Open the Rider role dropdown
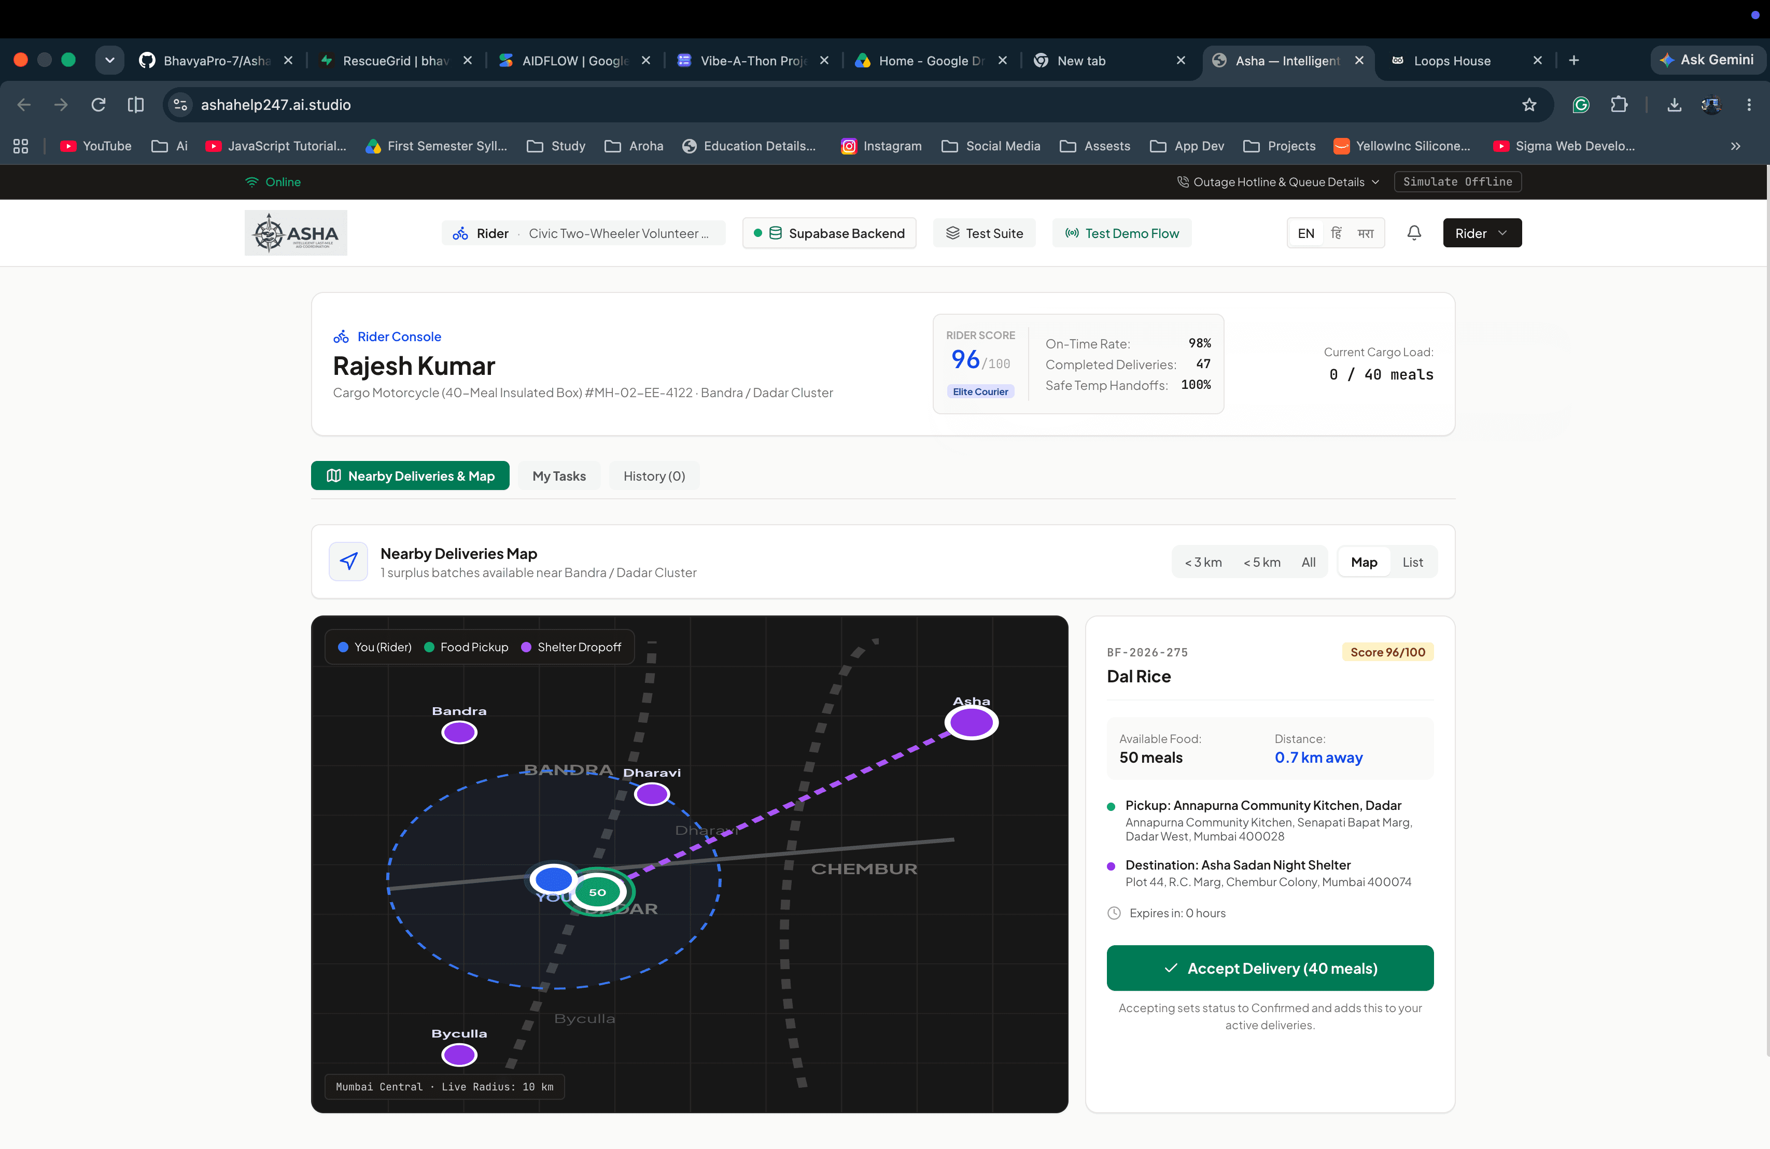This screenshot has height=1149, width=1770. pos(1481,233)
